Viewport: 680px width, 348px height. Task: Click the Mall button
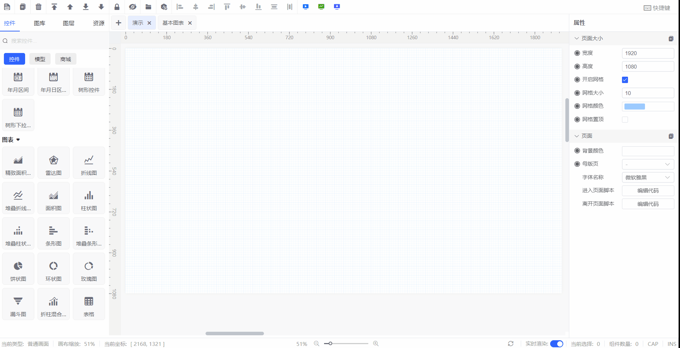tap(65, 59)
